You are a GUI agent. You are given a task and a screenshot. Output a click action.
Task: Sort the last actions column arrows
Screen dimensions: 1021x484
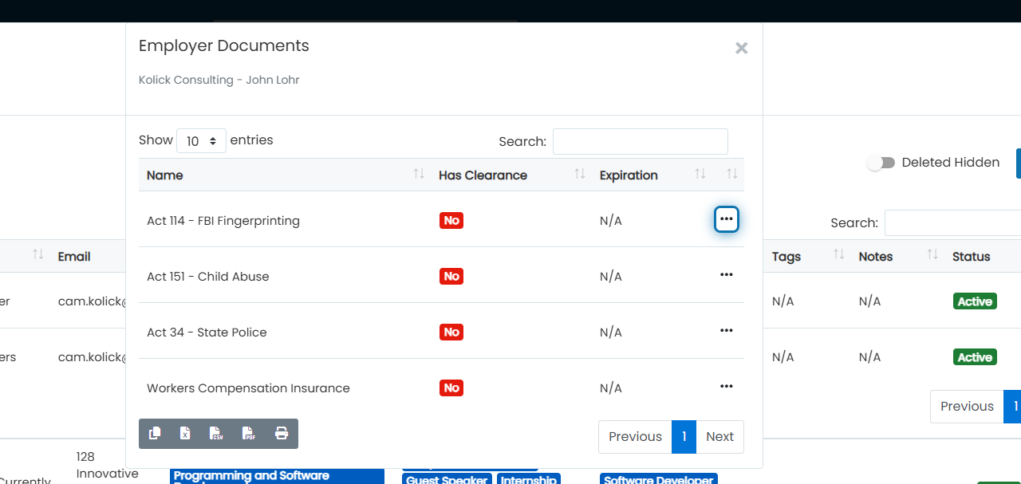click(x=731, y=174)
